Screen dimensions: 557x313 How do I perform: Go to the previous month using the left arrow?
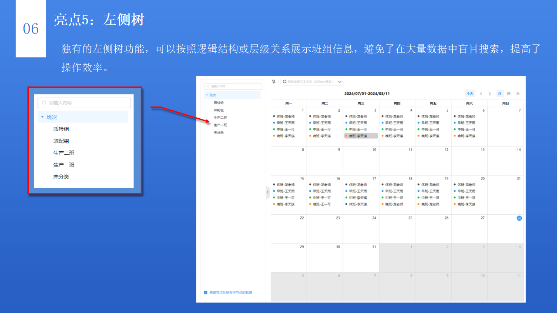[481, 93]
